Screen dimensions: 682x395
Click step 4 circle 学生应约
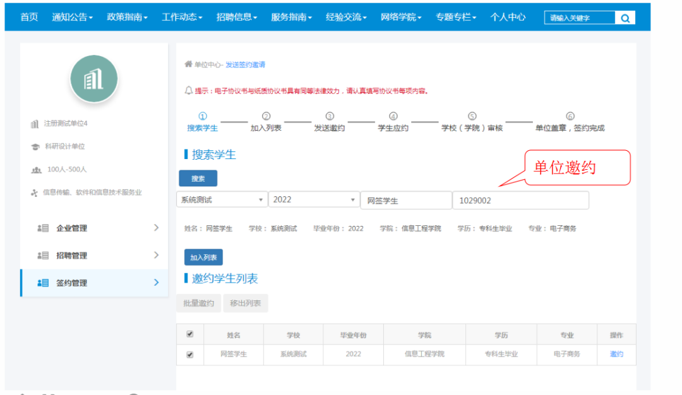coord(393,116)
